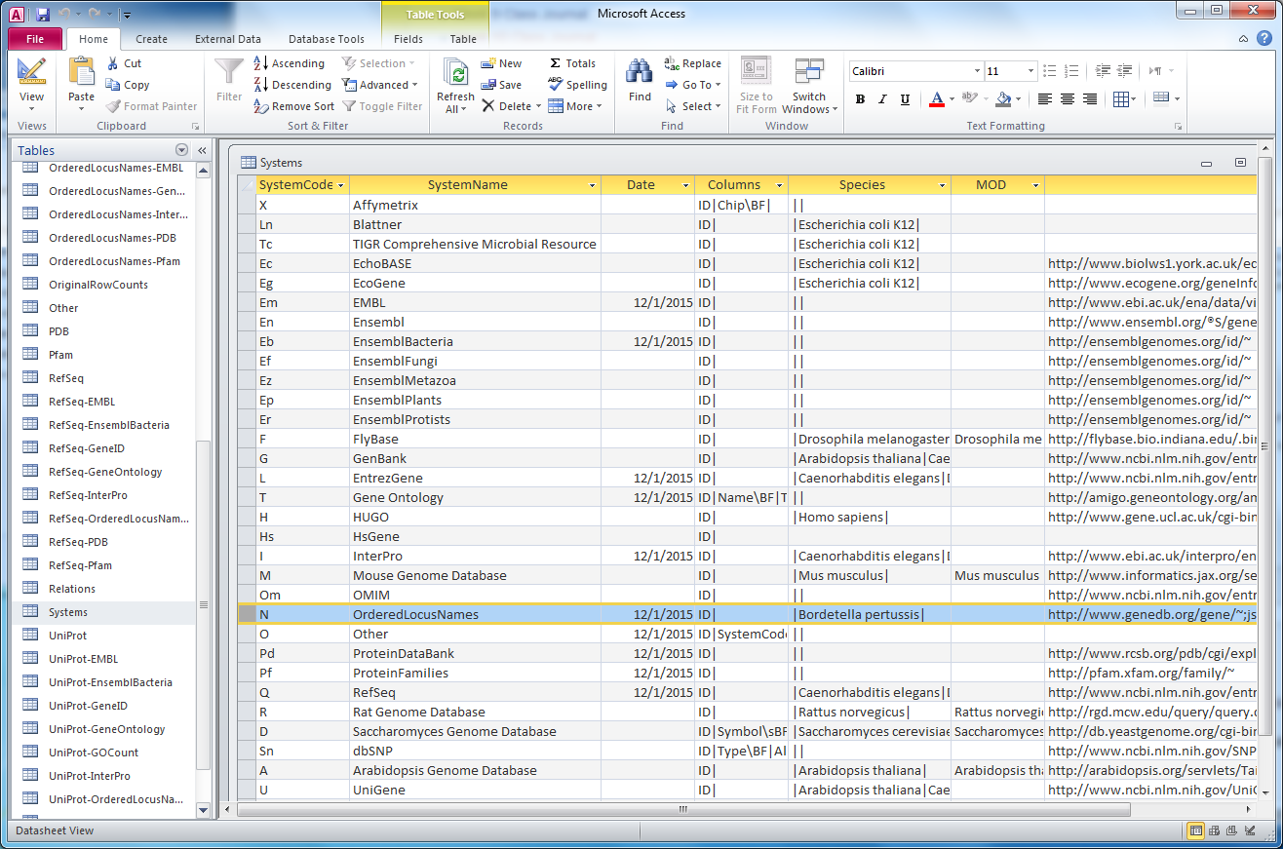Sort the column Descending
This screenshot has width=1283, height=849.
click(x=292, y=85)
